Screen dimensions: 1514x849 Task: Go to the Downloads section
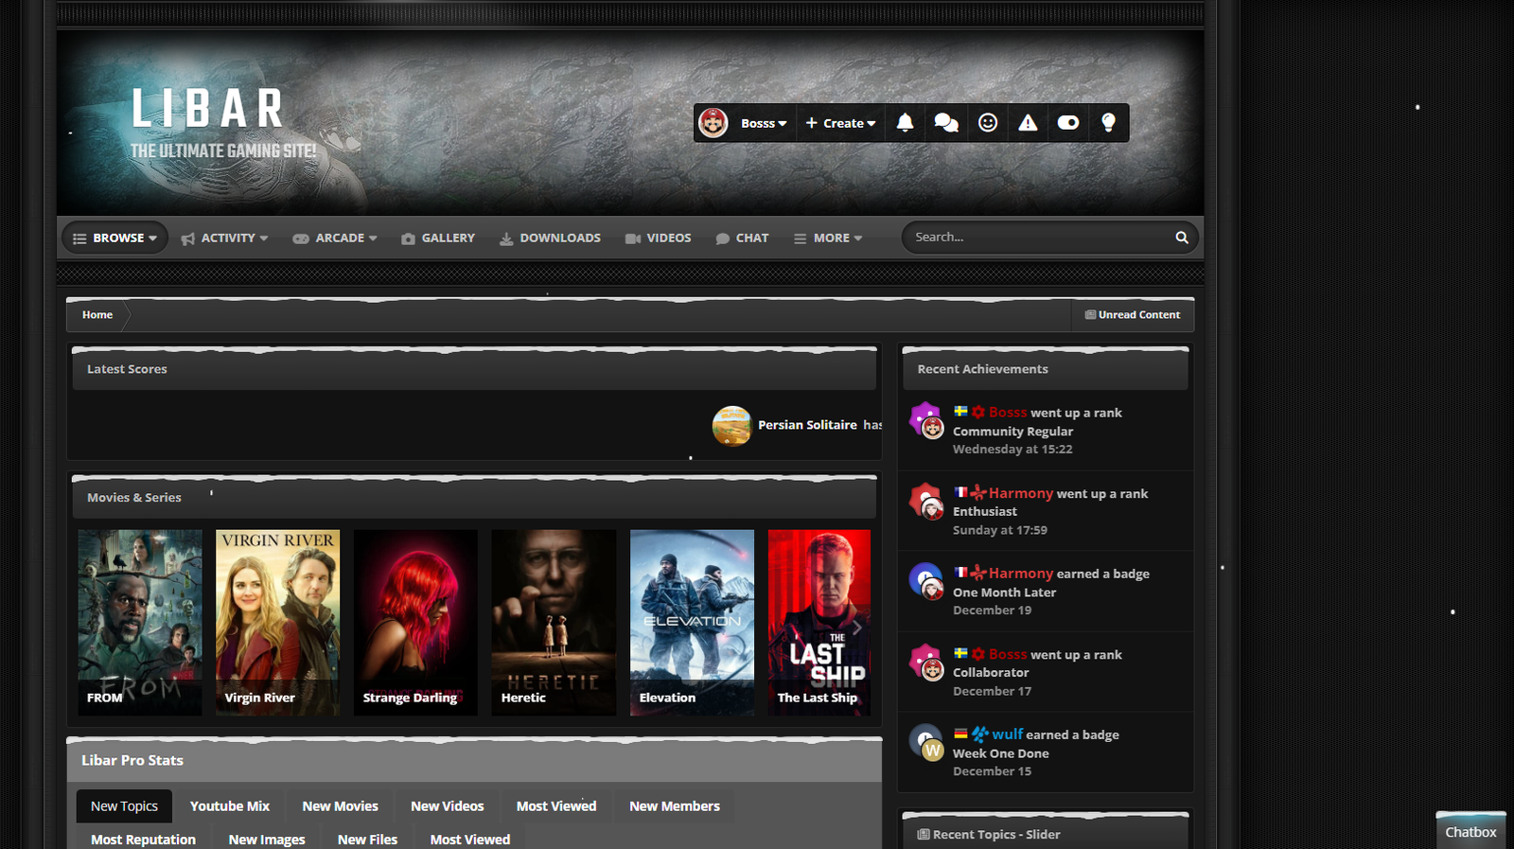(550, 239)
